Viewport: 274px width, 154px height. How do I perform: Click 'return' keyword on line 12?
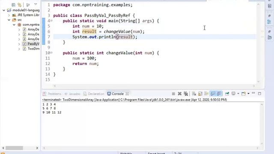[x=80, y=64]
